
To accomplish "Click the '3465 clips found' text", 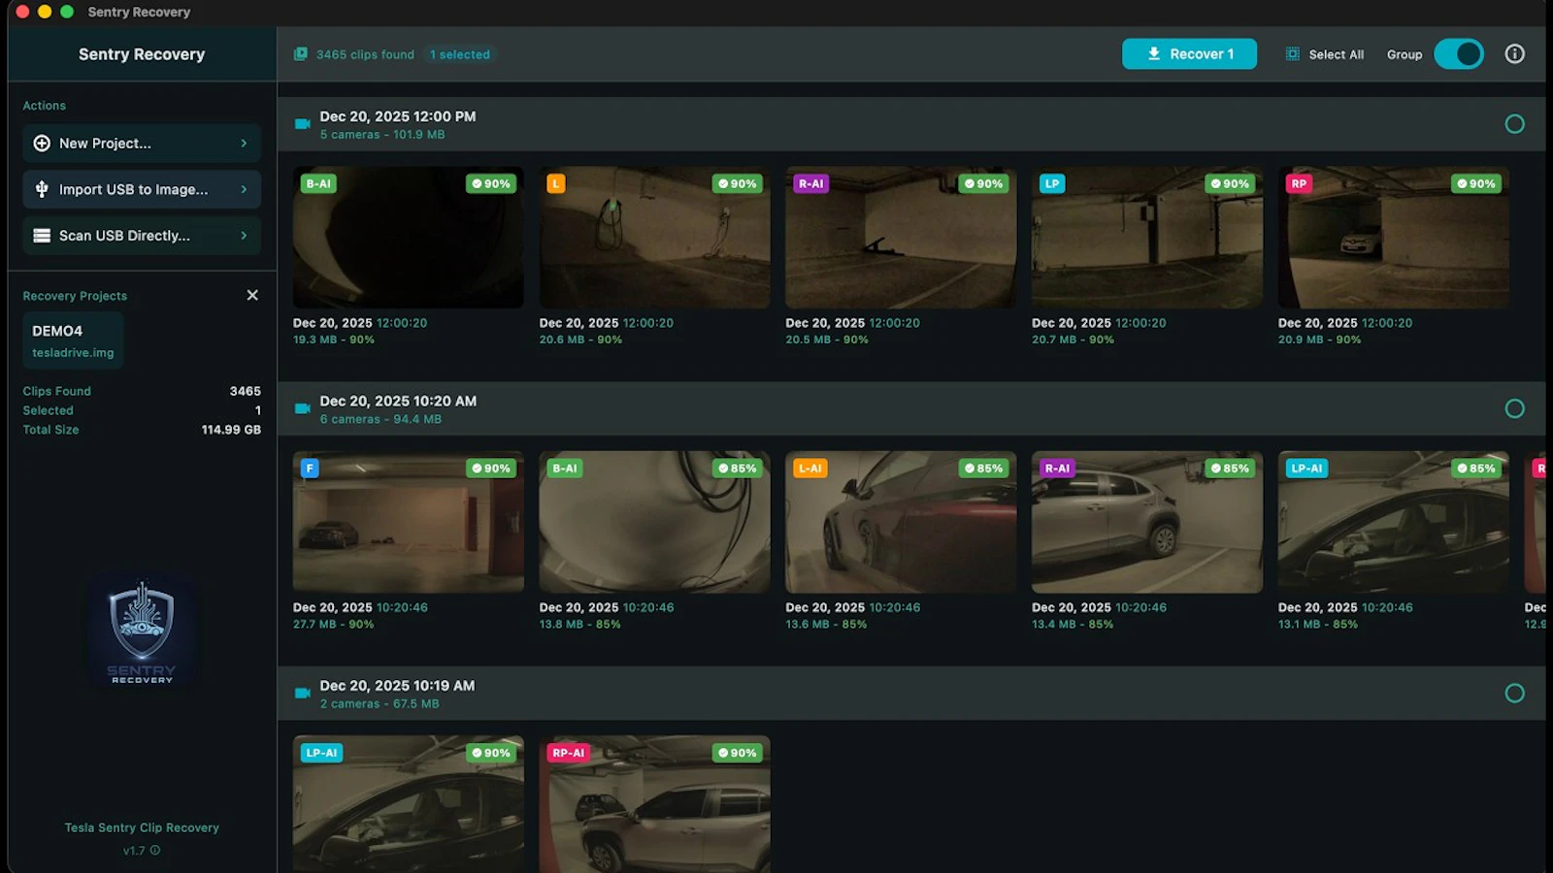I will coord(365,54).
